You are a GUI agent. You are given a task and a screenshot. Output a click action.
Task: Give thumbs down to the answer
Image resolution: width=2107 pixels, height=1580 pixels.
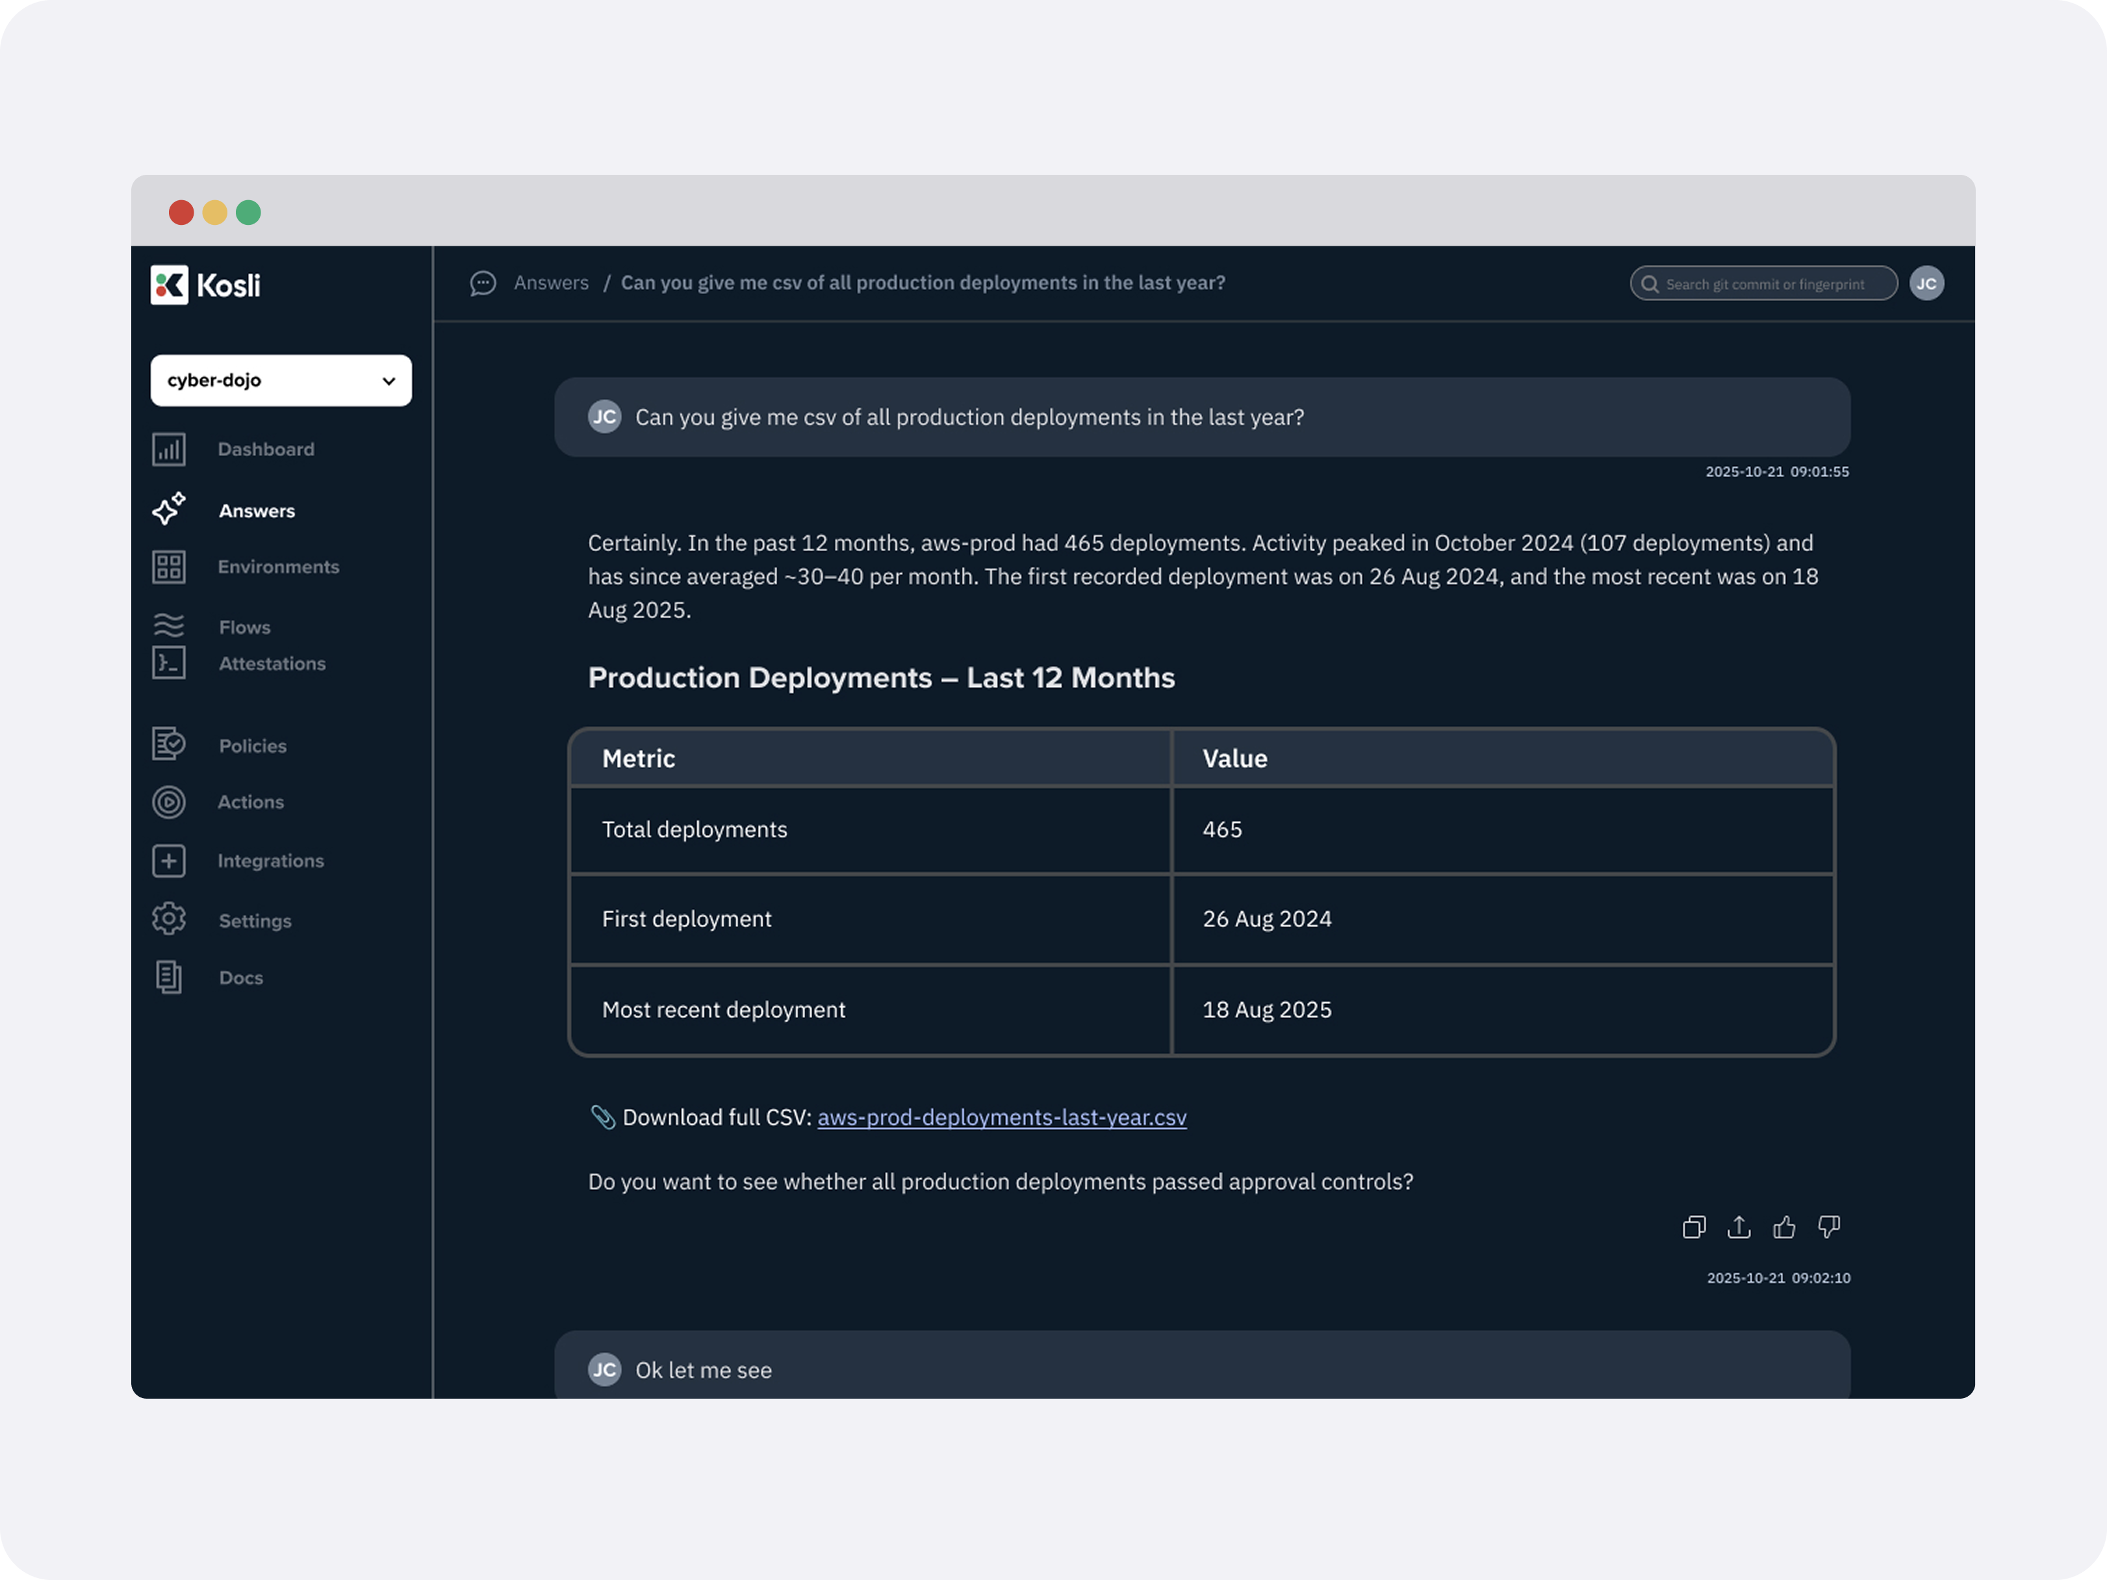(x=1829, y=1227)
